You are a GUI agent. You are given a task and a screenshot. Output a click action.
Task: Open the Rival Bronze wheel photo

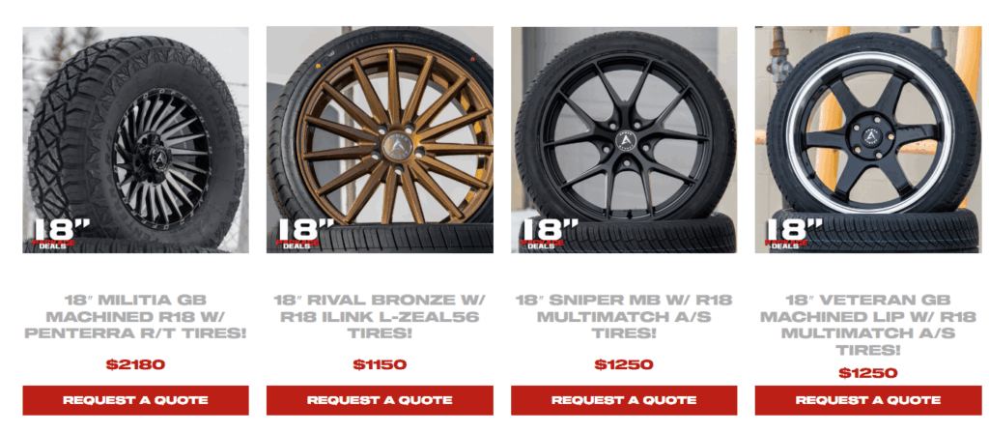click(x=380, y=139)
